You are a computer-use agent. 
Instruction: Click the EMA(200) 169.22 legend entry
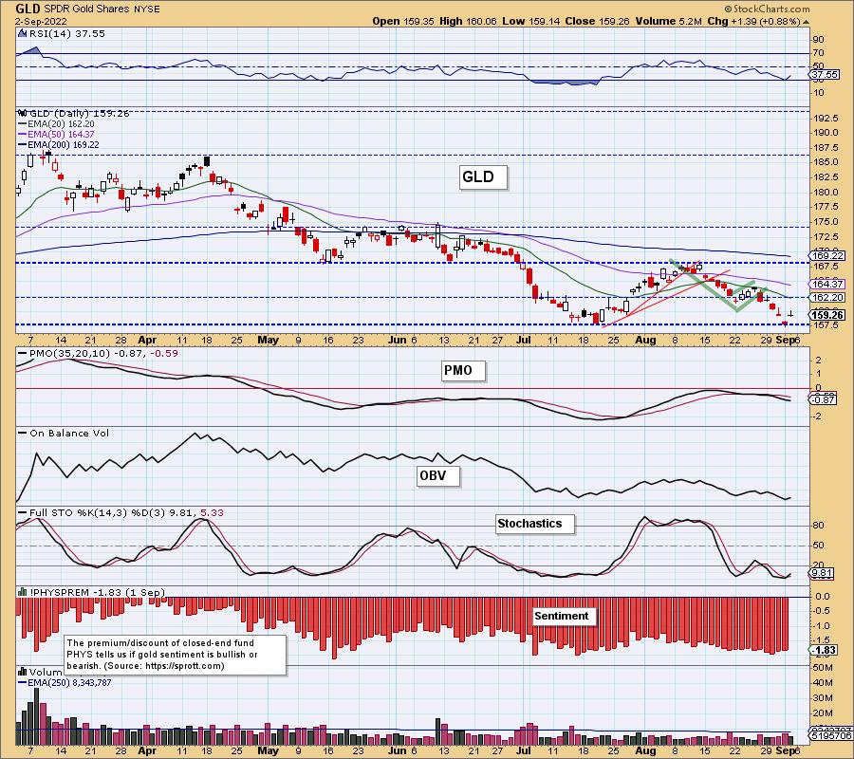64,145
